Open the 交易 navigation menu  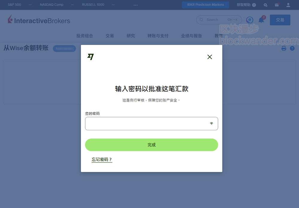click(110, 36)
